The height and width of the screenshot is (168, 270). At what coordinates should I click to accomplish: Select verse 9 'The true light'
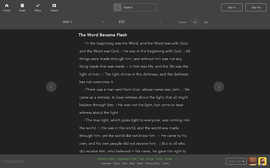(97, 120)
